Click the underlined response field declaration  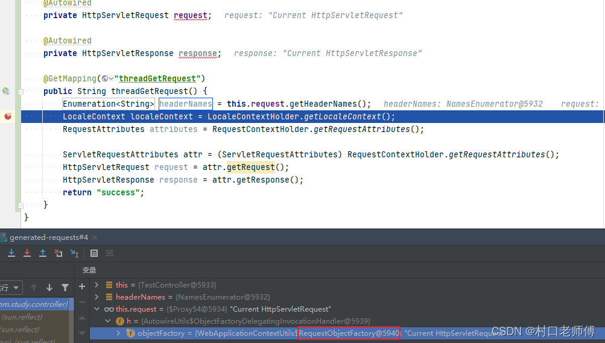coord(198,53)
